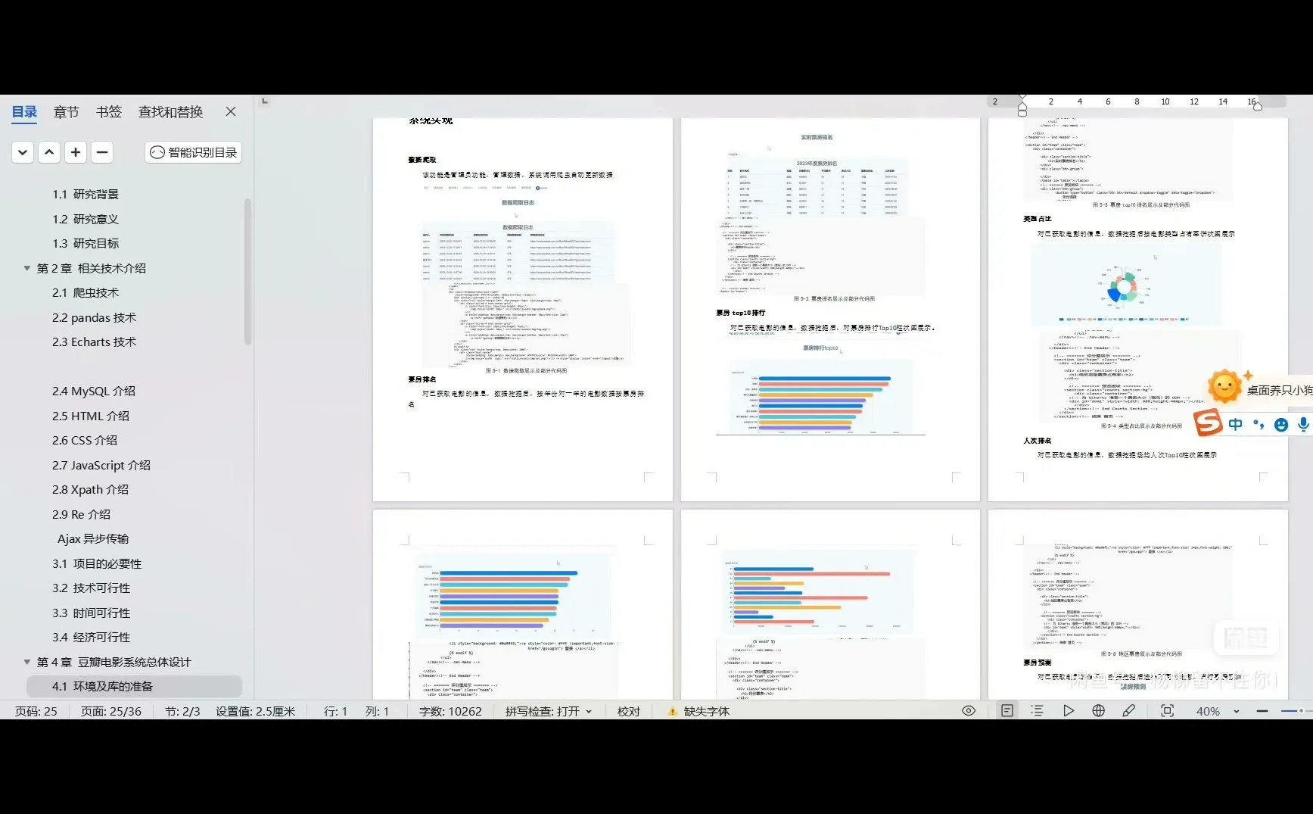This screenshot has height=814, width=1313.
Task: Click the 智能识别目录 button
Action: [x=194, y=152]
